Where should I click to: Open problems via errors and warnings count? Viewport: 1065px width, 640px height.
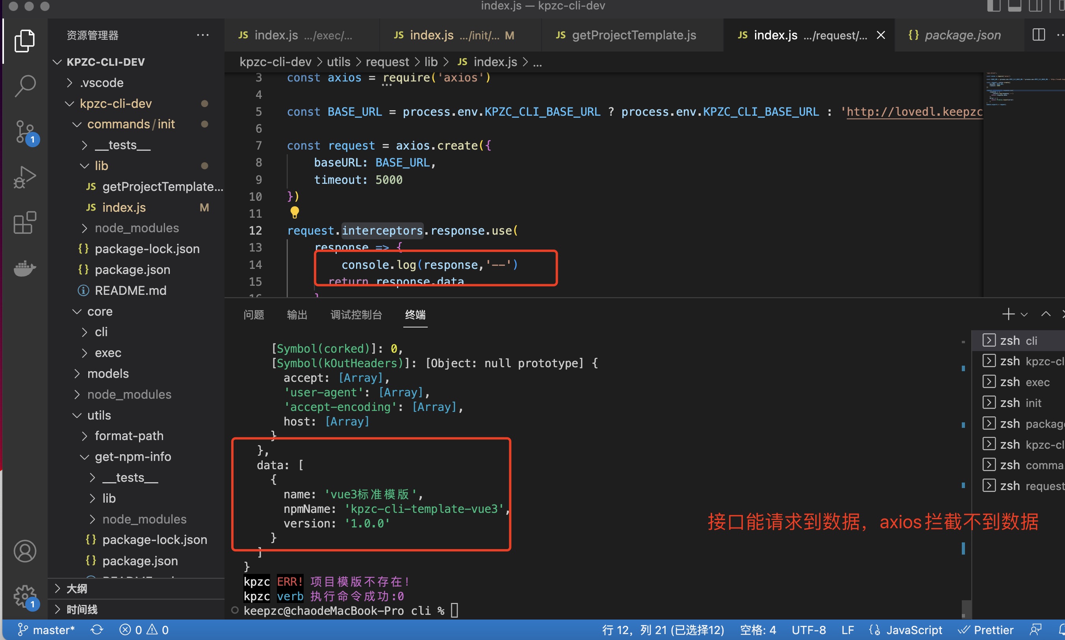pyautogui.click(x=144, y=630)
